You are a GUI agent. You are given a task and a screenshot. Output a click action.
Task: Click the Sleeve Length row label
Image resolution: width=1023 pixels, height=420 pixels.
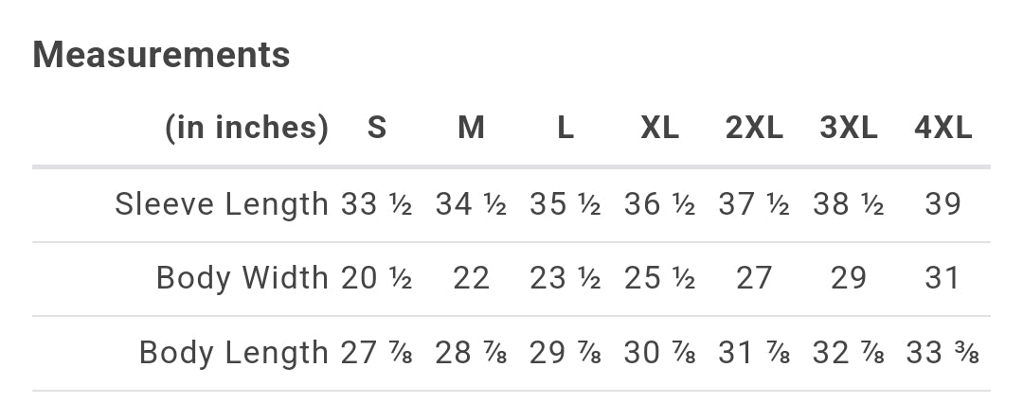tap(222, 203)
